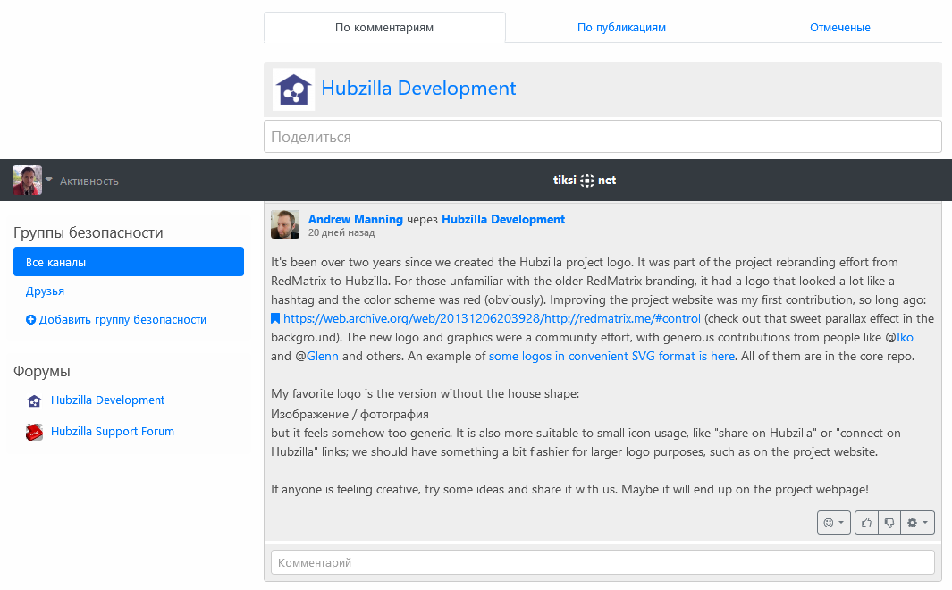The image size is (952, 590).
Task: Click the Hubzilla Development house logo in header
Action: pos(293,89)
